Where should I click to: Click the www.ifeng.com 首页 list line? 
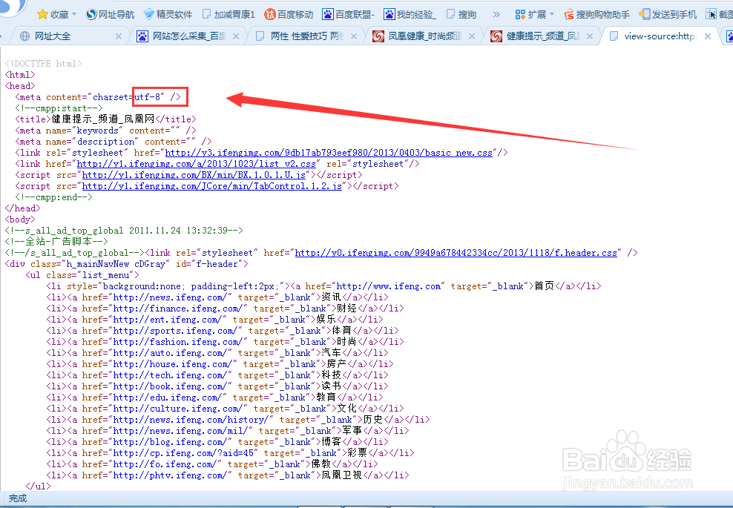click(324, 286)
